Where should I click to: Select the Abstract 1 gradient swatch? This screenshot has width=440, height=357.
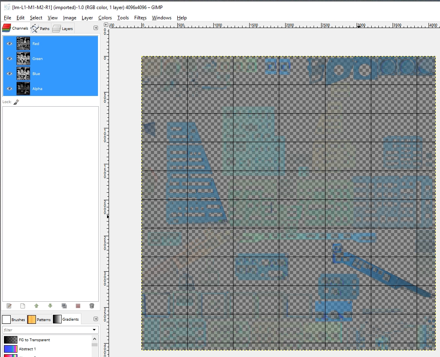point(10,349)
